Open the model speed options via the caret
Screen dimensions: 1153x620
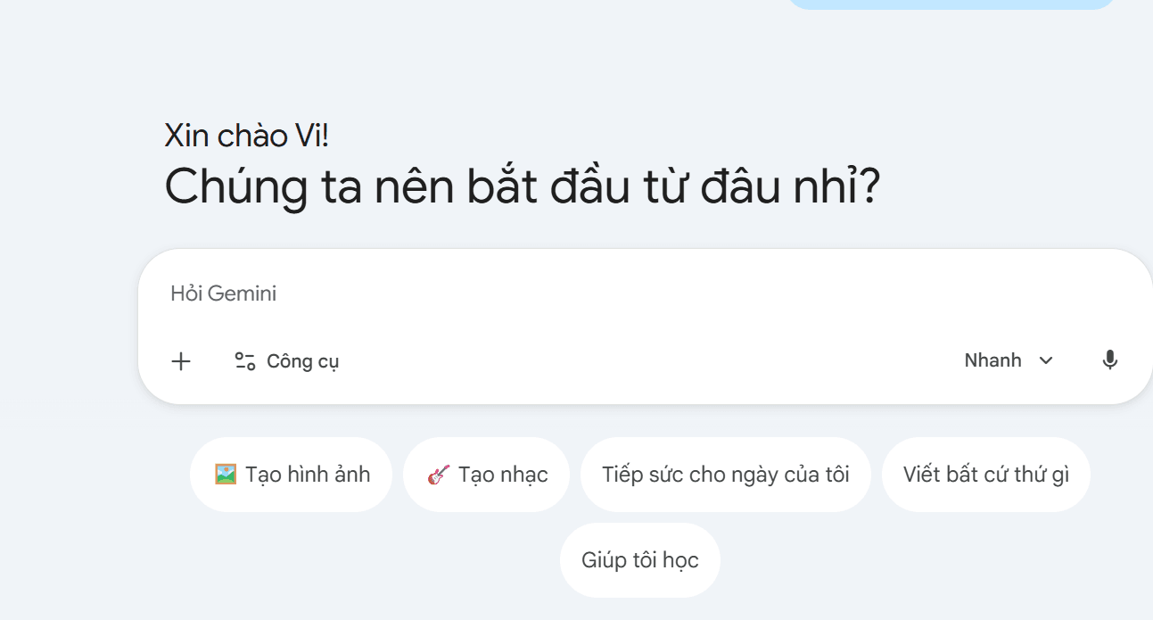1045,360
